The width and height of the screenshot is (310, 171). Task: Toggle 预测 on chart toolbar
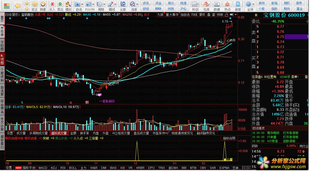click(220, 15)
